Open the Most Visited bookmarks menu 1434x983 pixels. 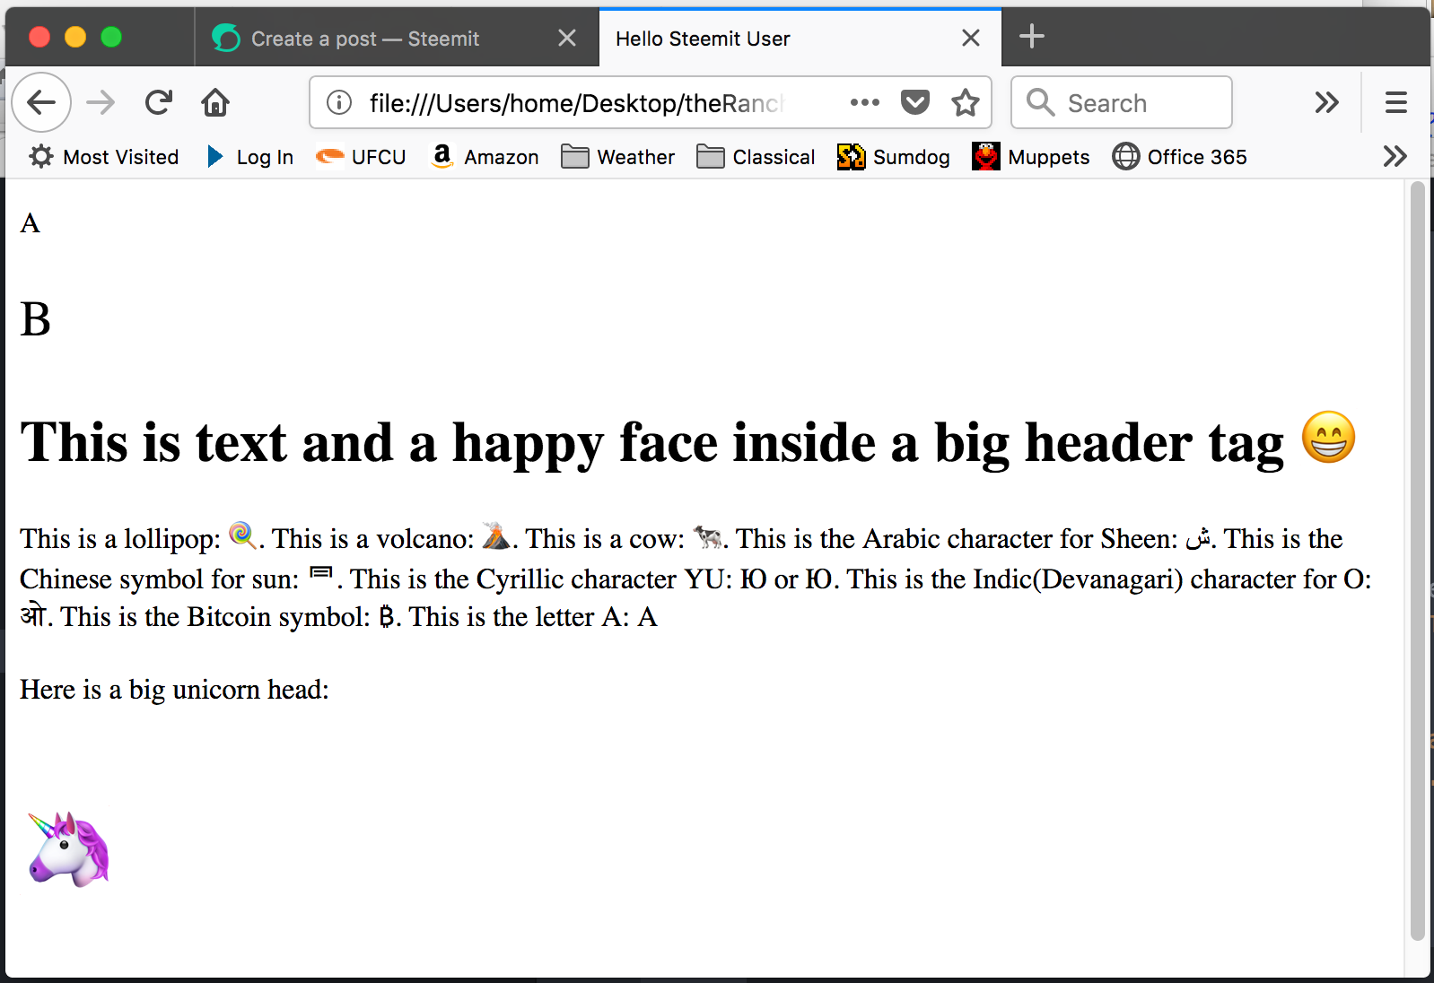point(104,157)
